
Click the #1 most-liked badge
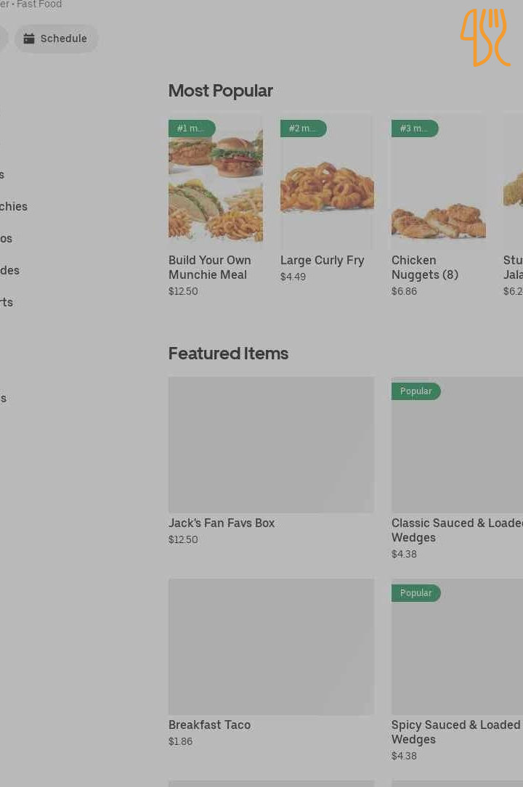click(192, 129)
